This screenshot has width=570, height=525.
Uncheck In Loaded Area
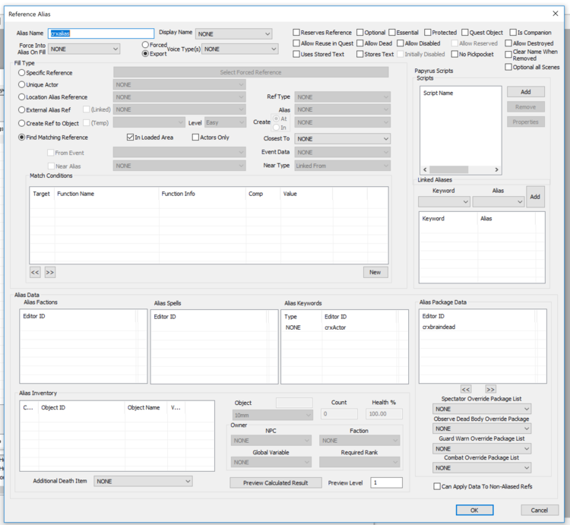pyautogui.click(x=130, y=138)
